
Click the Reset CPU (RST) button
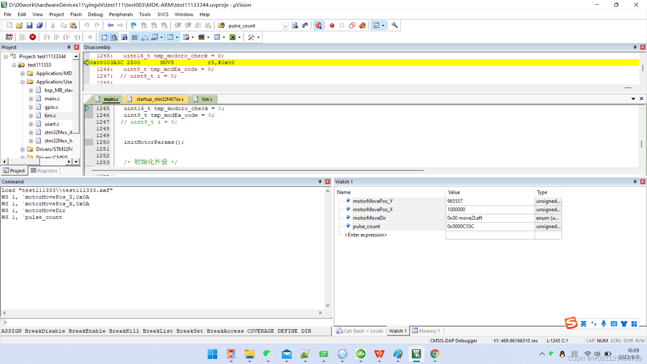9,37
